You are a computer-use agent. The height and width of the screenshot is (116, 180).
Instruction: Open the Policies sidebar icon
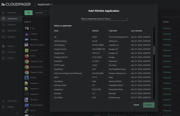point(3,58)
